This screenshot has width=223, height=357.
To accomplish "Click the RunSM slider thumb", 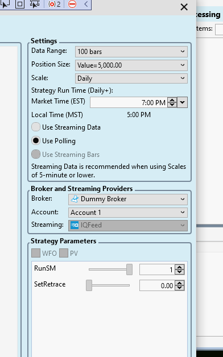I will coord(129,269).
